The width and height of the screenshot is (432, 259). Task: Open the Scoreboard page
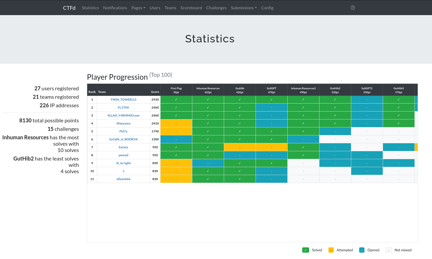tap(191, 8)
